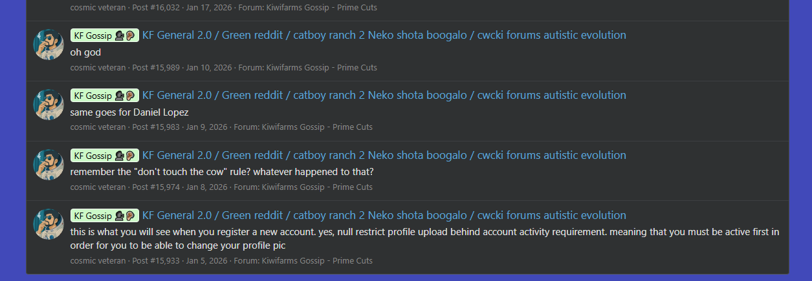Click the "don't touch the cow" rule snippet
This screenshot has width=812, height=281.
pyautogui.click(x=221, y=172)
